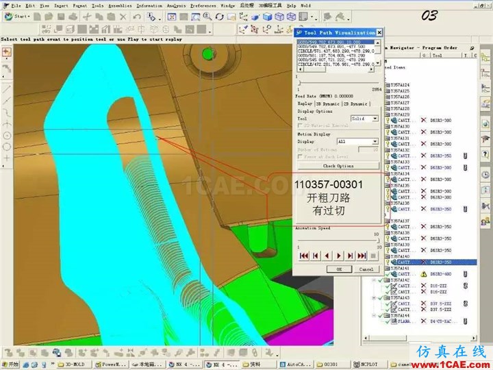Click the tool path position slider handle
493x370 pixels.
(x=300, y=83)
